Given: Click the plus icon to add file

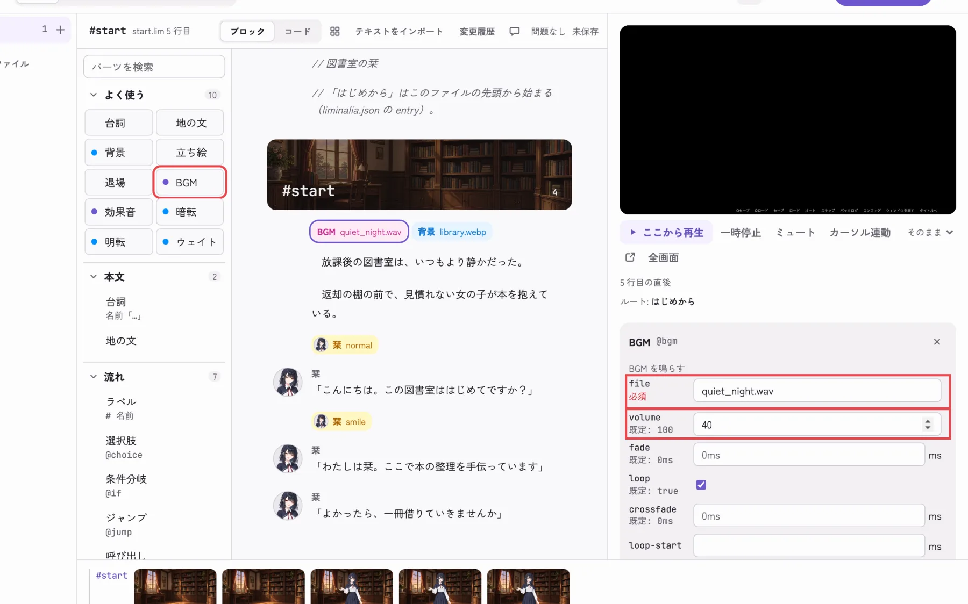Looking at the screenshot, I should coord(60,30).
